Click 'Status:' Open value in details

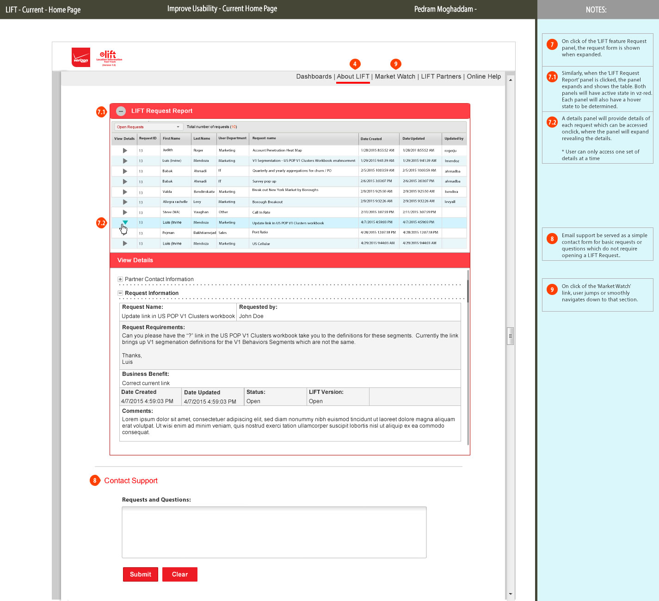(x=253, y=401)
